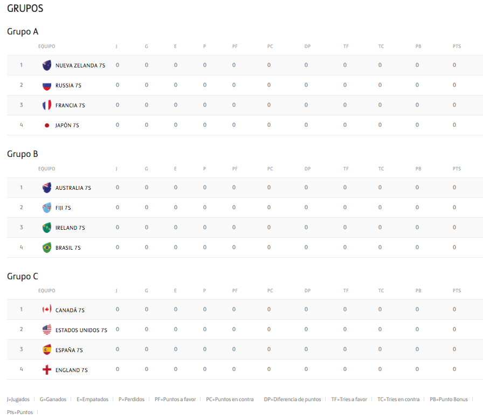Viewport: 483px width, 419px height.
Task: Click the Equipo column header in Grupo C
Action: coord(47,291)
